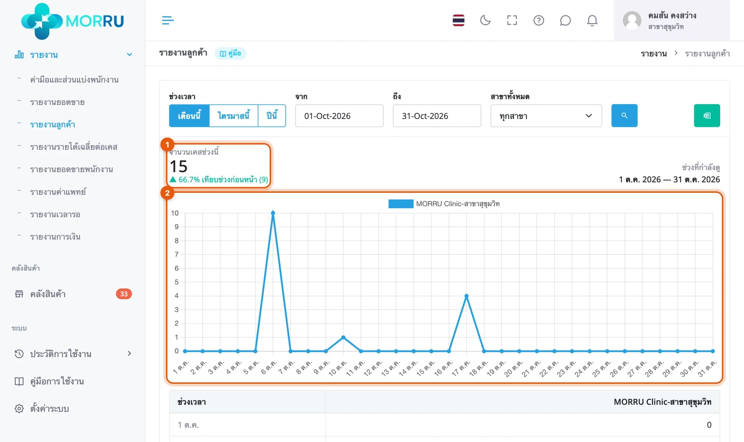Click the MORRU logo
This screenshot has height=442, width=744.
[x=73, y=21]
